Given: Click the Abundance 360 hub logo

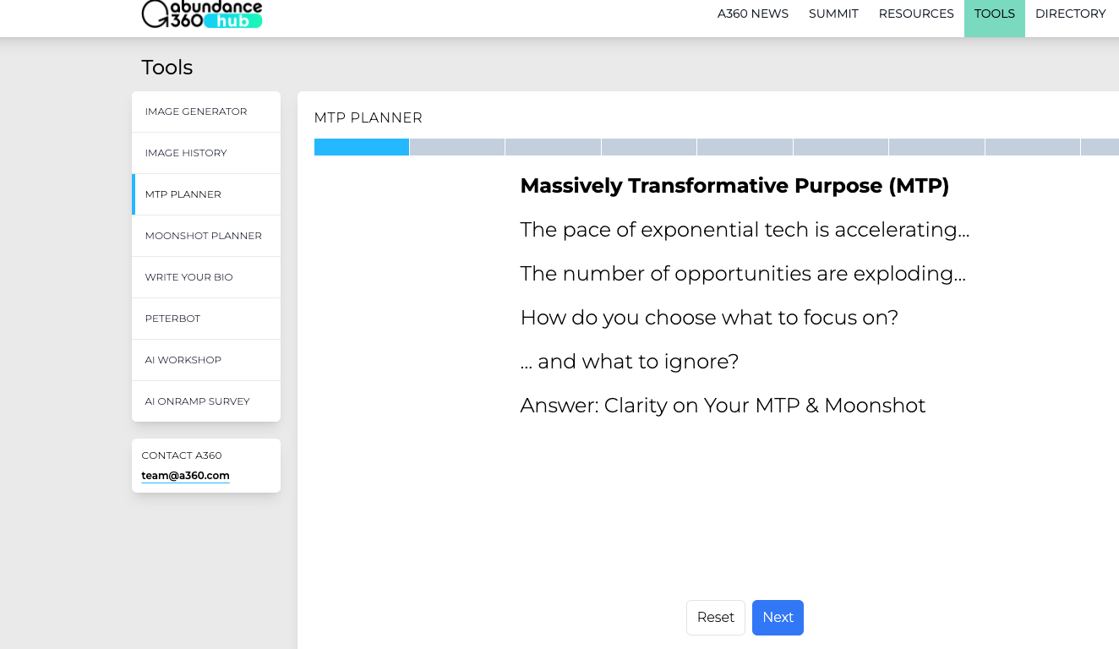Looking at the screenshot, I should [x=202, y=14].
